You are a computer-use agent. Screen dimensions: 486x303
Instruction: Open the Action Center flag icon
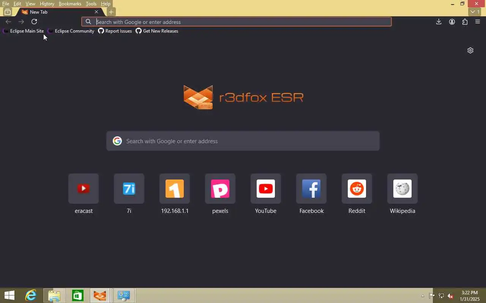tap(432, 296)
